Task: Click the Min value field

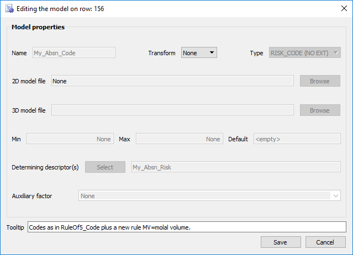Action: (x=70, y=139)
